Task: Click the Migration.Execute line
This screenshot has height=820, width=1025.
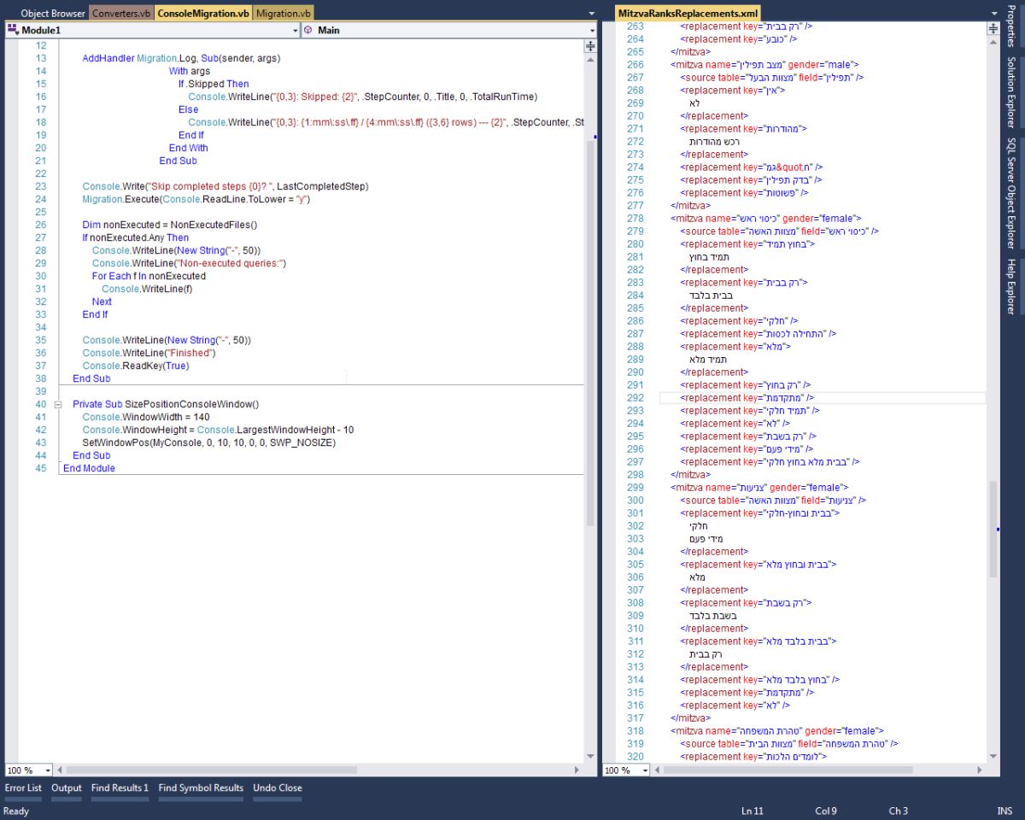Action: click(x=196, y=199)
